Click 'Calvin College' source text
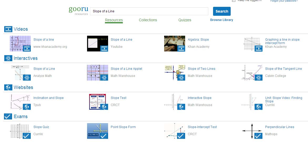The image size is (308, 142). click(276, 76)
